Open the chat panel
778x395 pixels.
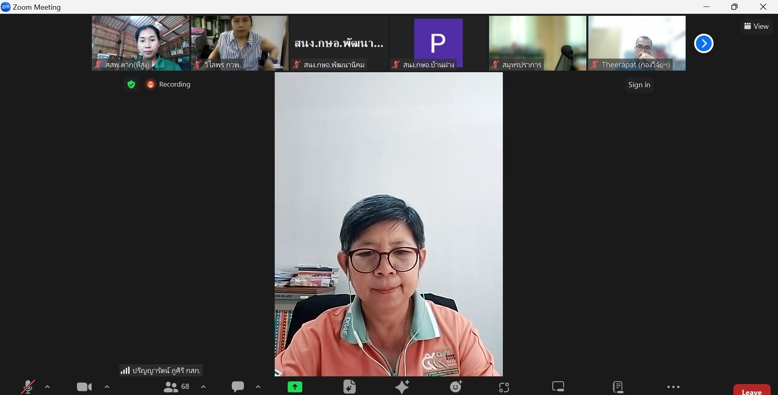(x=238, y=387)
